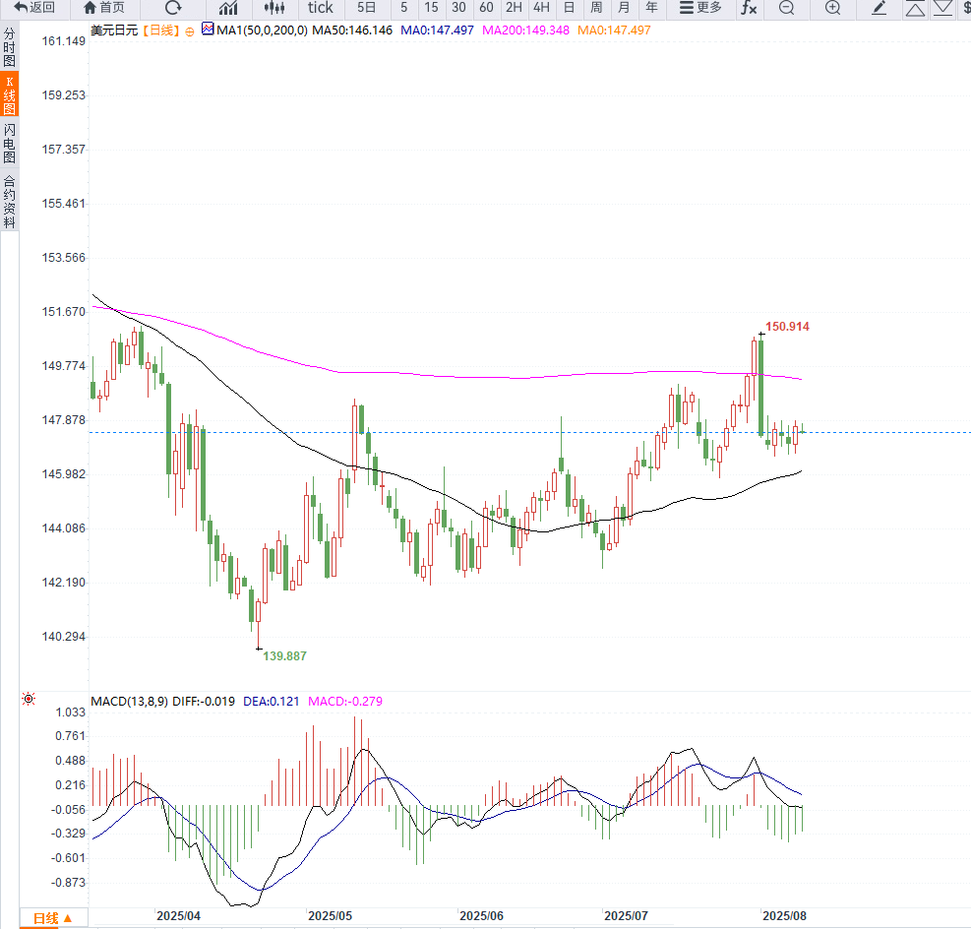Image resolution: width=971 pixels, height=929 pixels.
Task: Select the 日 daily timeframe
Action: coord(569,8)
